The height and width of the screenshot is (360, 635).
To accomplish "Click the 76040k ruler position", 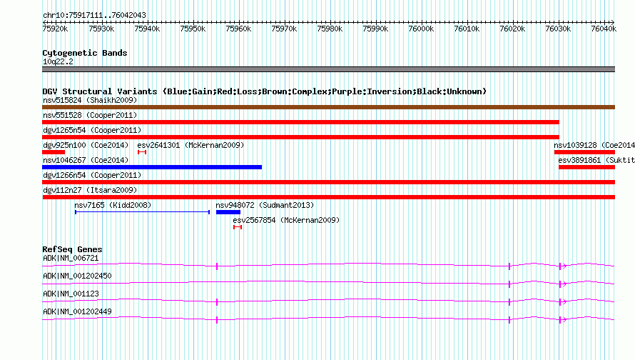I will click(604, 29).
